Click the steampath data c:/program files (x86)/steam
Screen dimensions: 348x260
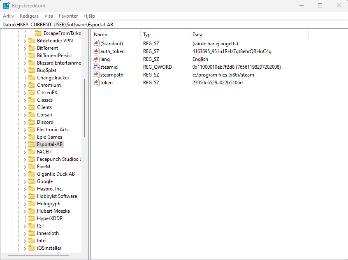pos(223,75)
